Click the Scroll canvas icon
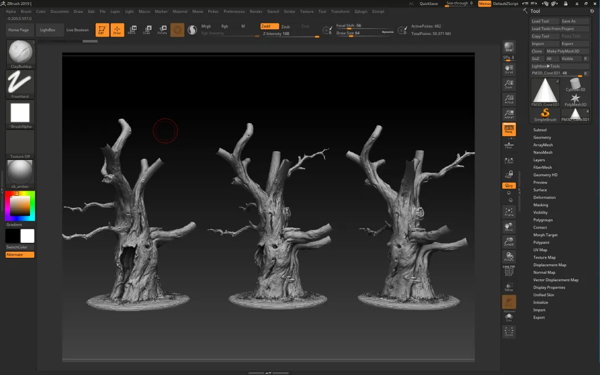This screenshot has height=375, width=600. pos(509,69)
